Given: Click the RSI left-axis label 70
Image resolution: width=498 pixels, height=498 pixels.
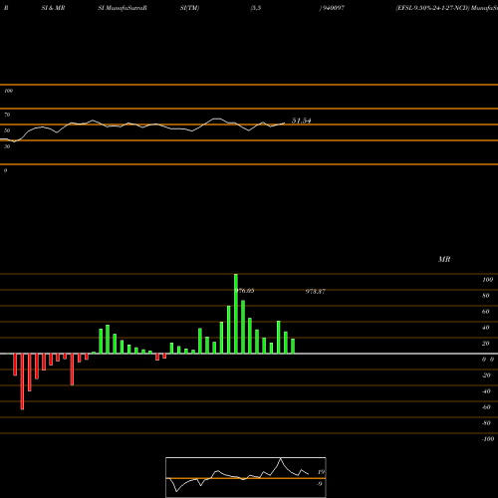Looking at the screenshot, I should [7, 115].
